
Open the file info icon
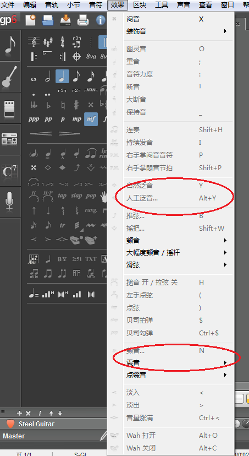[x=101, y=20]
